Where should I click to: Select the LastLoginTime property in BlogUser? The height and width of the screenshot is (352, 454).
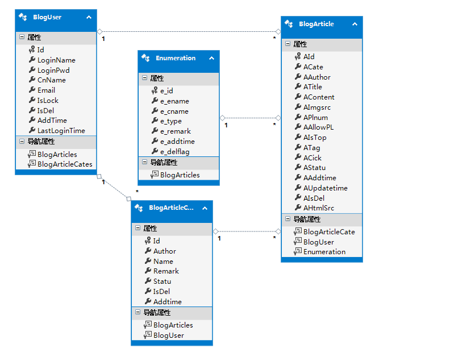point(61,131)
